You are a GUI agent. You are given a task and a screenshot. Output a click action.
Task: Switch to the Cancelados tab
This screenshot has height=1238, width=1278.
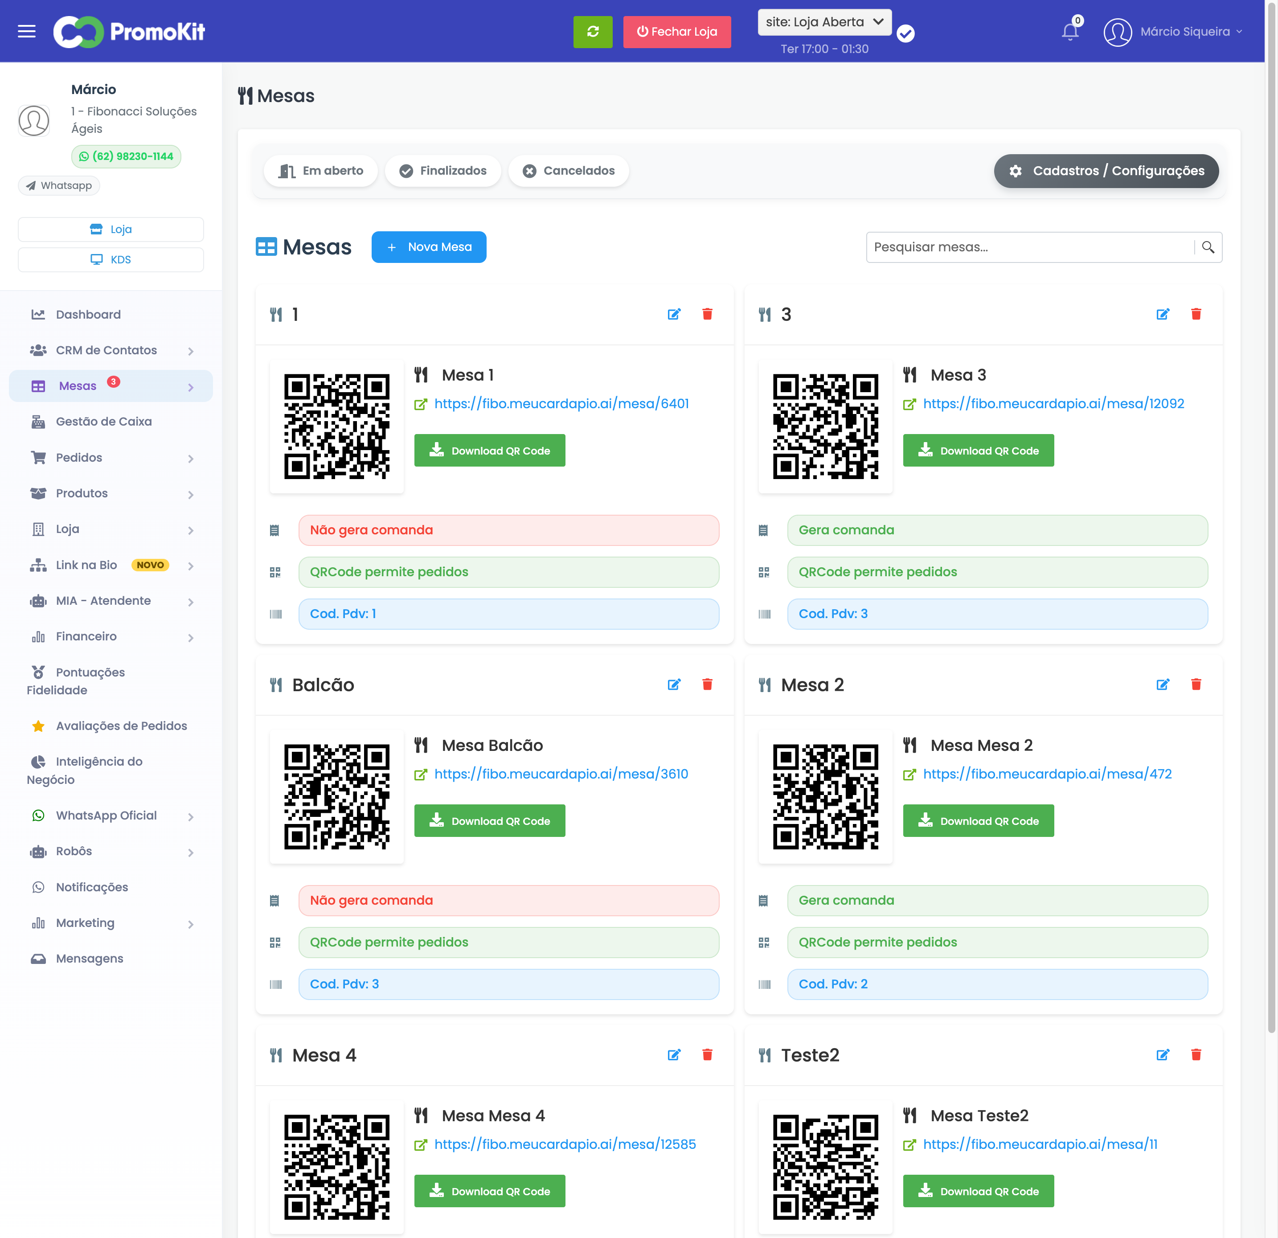[x=569, y=171]
